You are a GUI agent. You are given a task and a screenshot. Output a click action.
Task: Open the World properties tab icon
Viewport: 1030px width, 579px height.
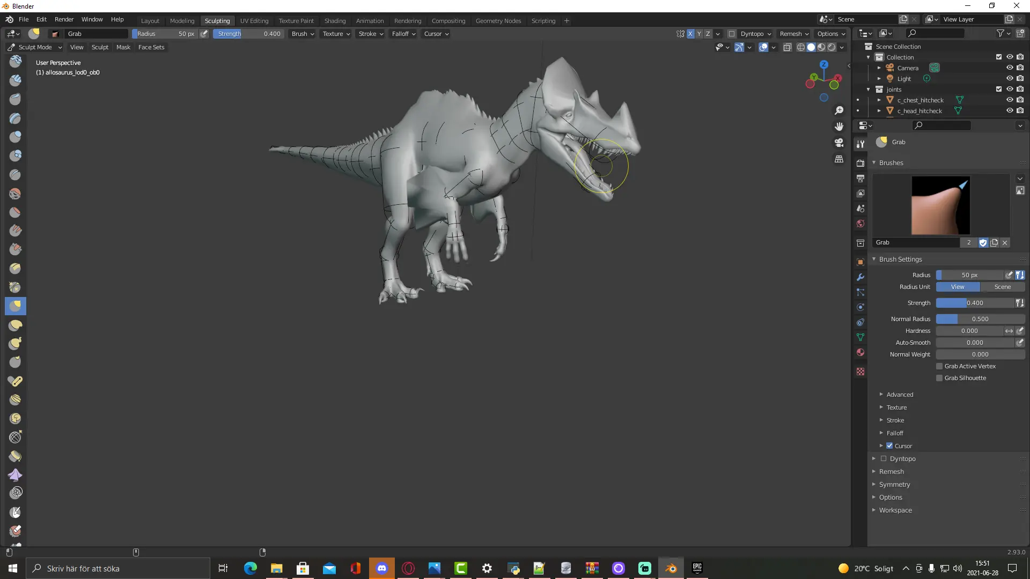[860, 224]
